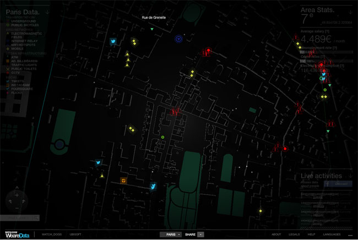The image size is (358, 240).
Task: Zoom out with the minus control
Action: coord(17,208)
